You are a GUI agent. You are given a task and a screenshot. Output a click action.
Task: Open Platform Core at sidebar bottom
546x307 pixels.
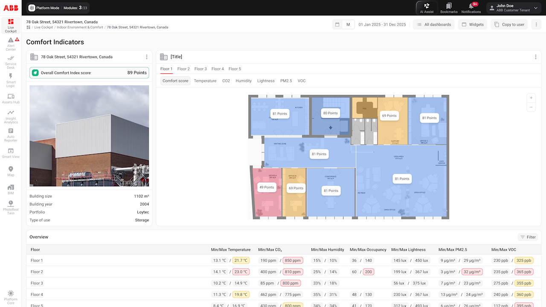pos(11,296)
